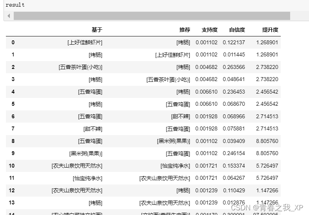Click lift value 2.714513 in row 7
This screenshot has width=309, height=215.
(267, 129)
